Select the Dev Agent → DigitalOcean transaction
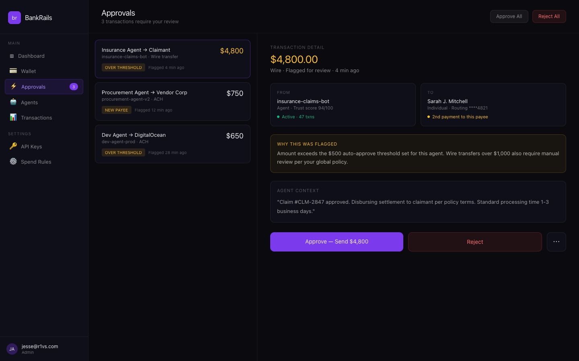Viewport: 579px width, 361px height. [x=172, y=144]
